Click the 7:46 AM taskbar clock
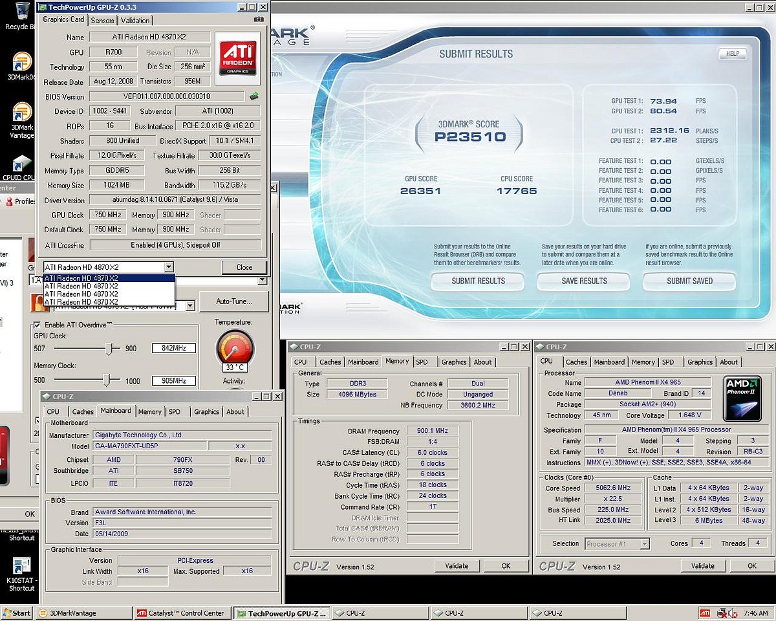The height and width of the screenshot is (621, 776). [x=755, y=613]
